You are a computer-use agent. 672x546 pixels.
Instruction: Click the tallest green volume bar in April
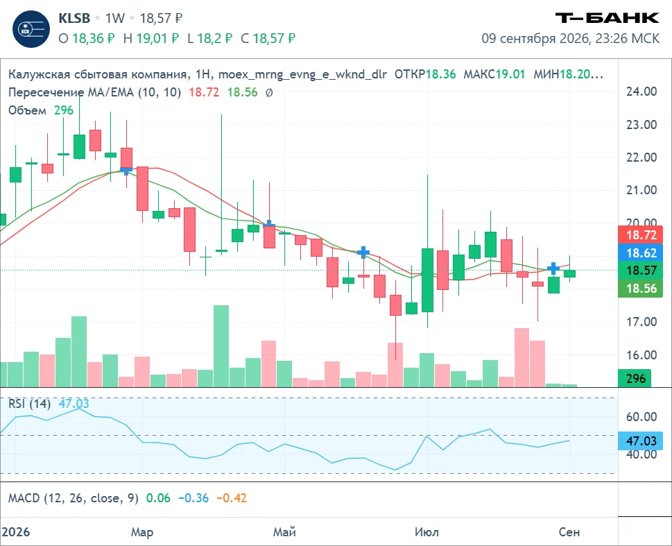pyautogui.click(x=221, y=346)
